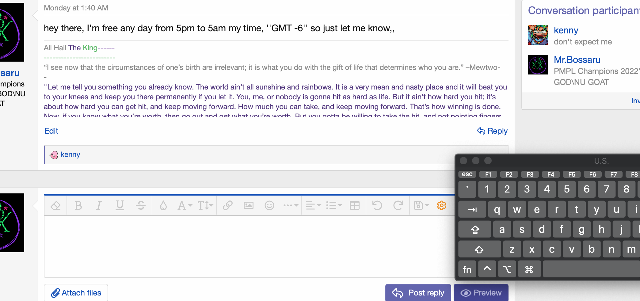Click the Attach files button

[76, 293]
